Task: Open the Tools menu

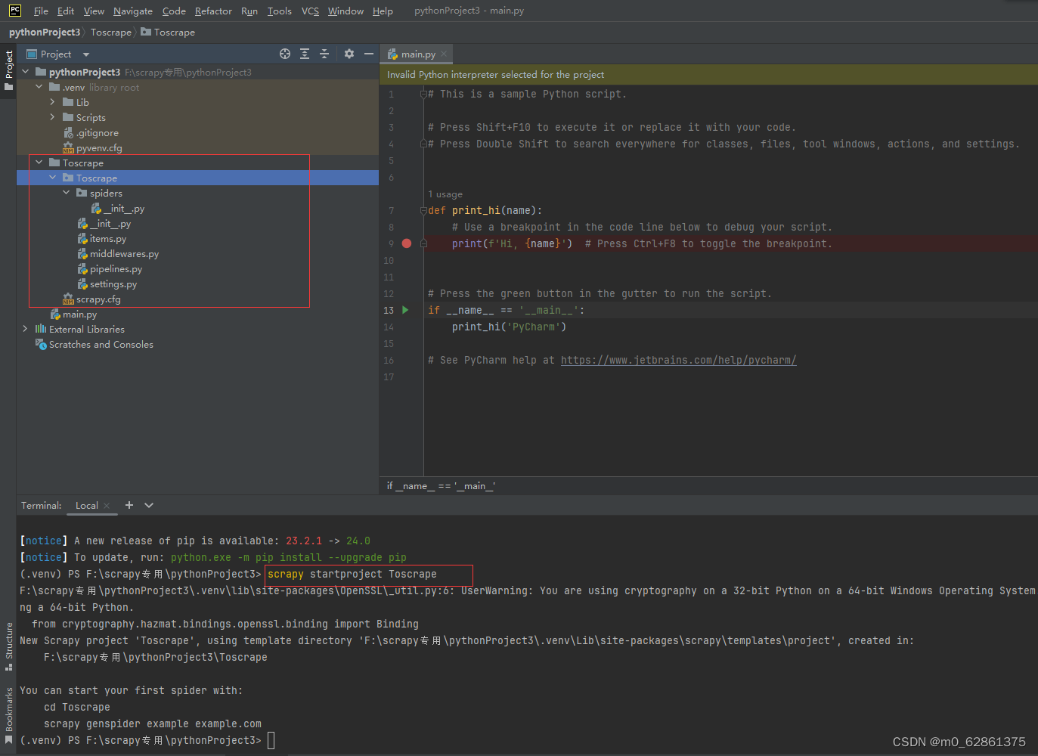Action: pyautogui.click(x=279, y=11)
